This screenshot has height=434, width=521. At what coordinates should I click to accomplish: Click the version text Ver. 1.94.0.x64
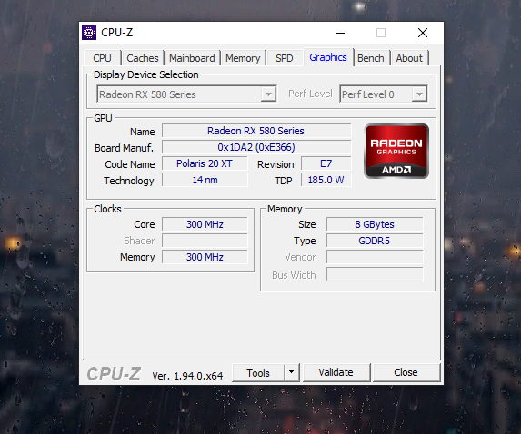pos(187,376)
